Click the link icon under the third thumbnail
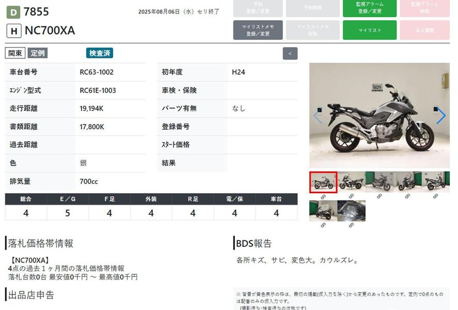 click(379, 197)
